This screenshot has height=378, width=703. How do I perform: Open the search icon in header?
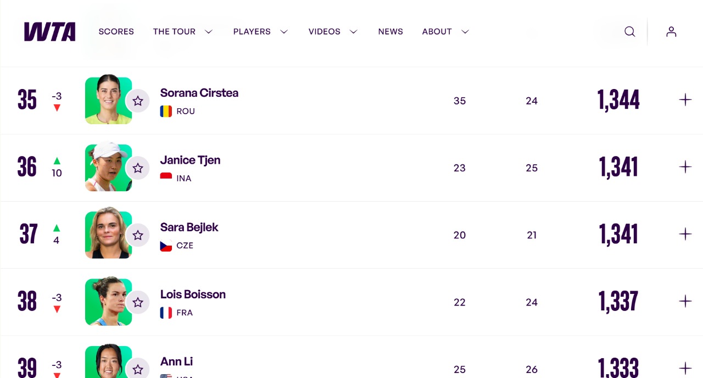point(629,32)
